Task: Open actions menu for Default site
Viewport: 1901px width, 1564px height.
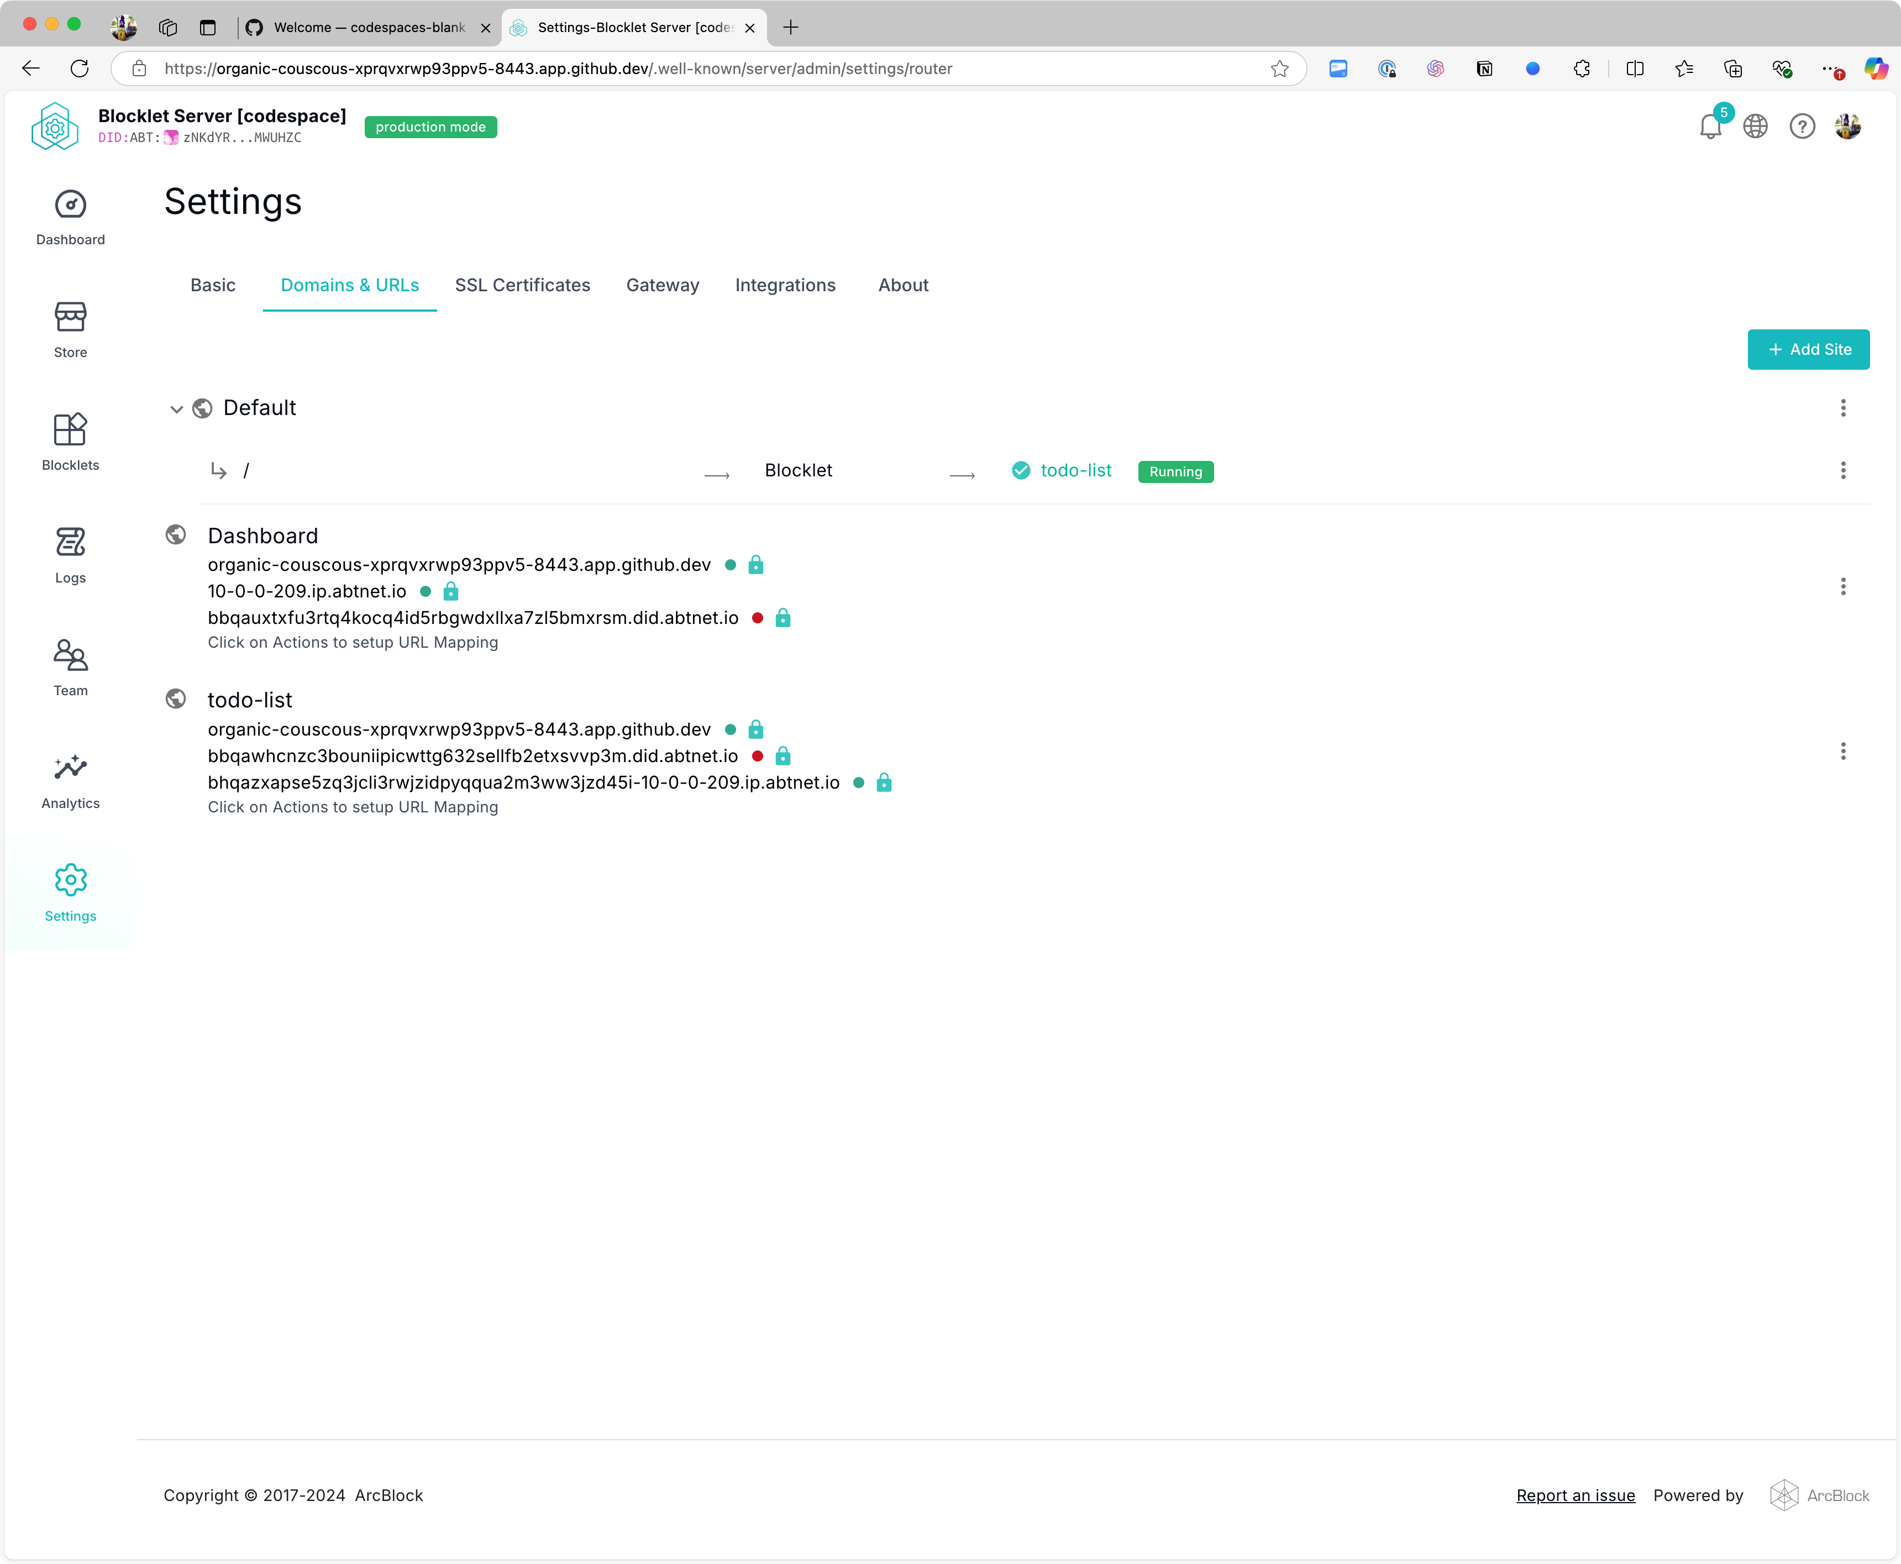Action: point(1842,408)
